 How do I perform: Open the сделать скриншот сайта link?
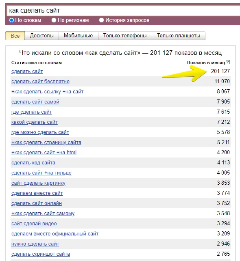(x=41, y=254)
